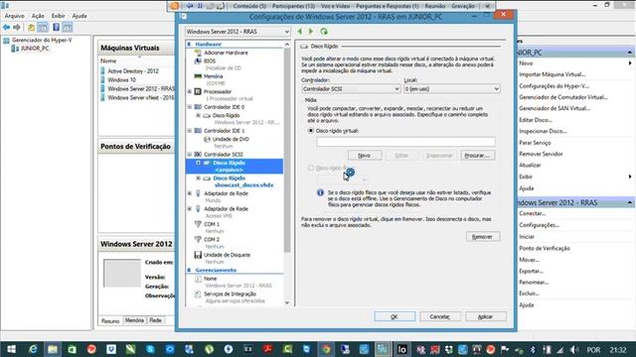This screenshot has width=636, height=357.
Task: Collapse the Gerenciamento section header
Action: pos(189,270)
